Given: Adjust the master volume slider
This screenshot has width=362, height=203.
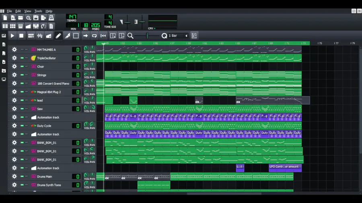Looking at the screenshot, I should (127, 22).
